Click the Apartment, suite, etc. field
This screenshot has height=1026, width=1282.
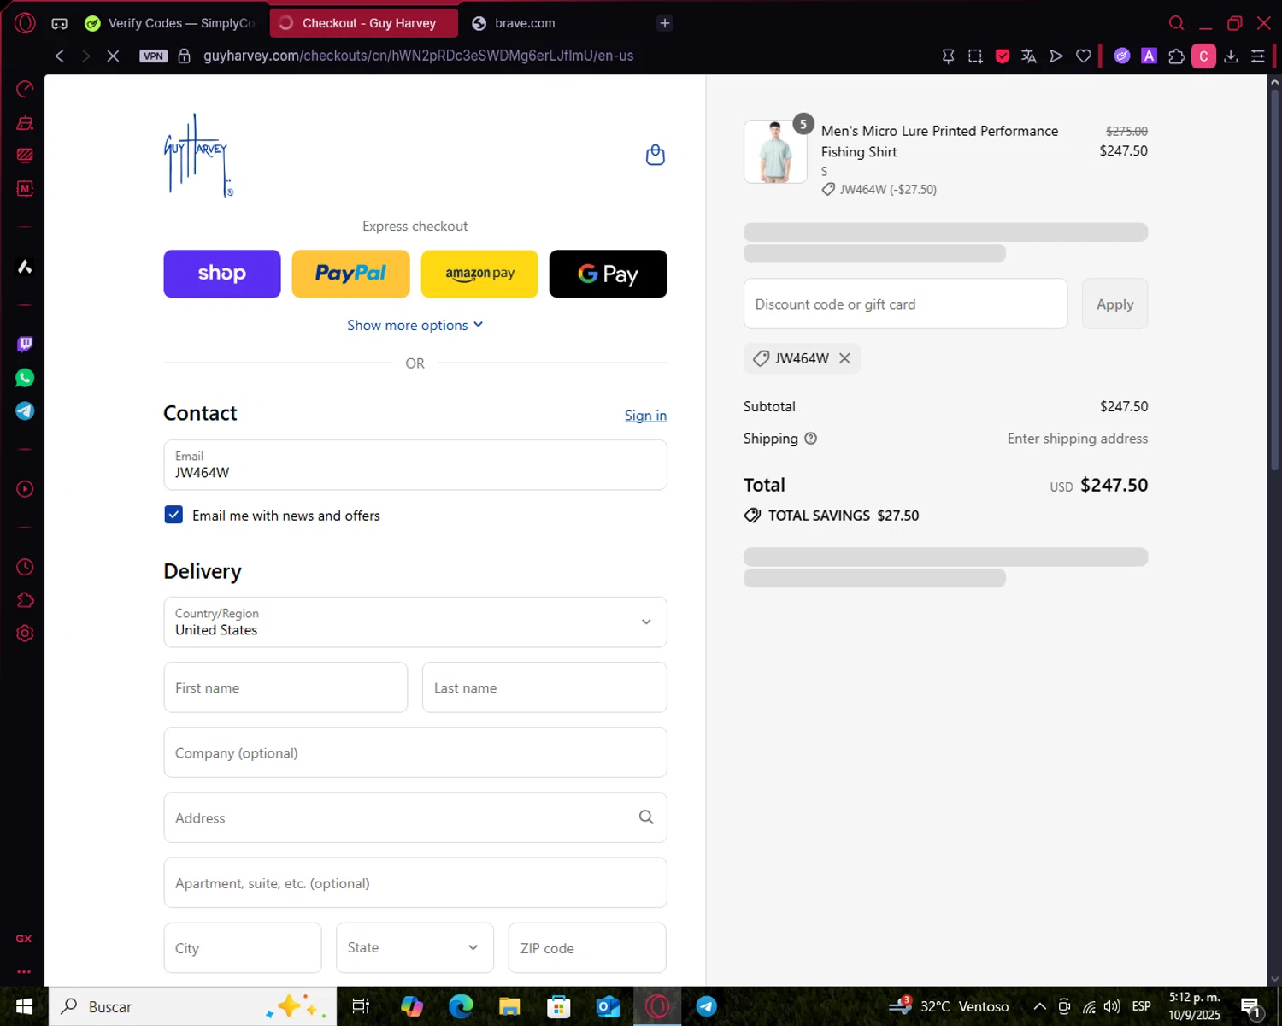pyautogui.click(x=415, y=882)
